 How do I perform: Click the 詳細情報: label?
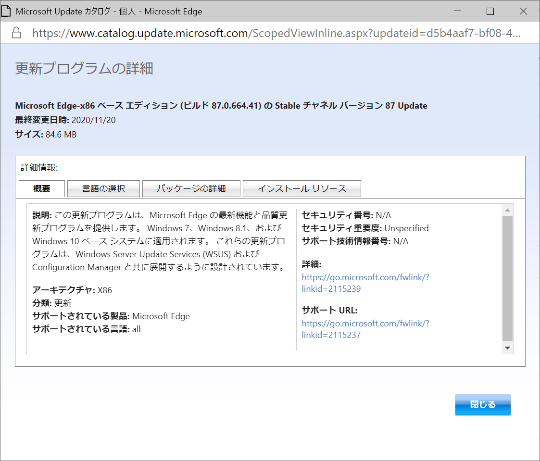(39, 168)
